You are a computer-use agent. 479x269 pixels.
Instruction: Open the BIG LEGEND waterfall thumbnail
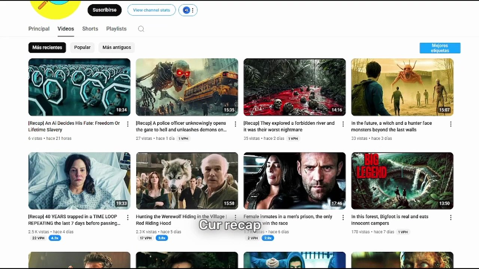[402, 181]
